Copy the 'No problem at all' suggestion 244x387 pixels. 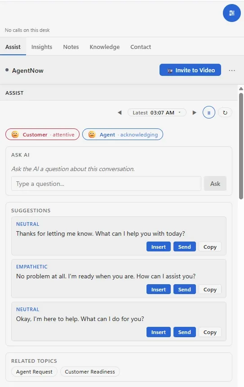210,290
